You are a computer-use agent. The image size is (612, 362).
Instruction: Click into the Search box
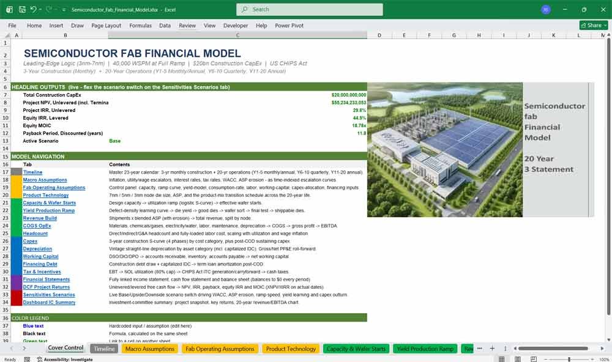tap(310, 9)
